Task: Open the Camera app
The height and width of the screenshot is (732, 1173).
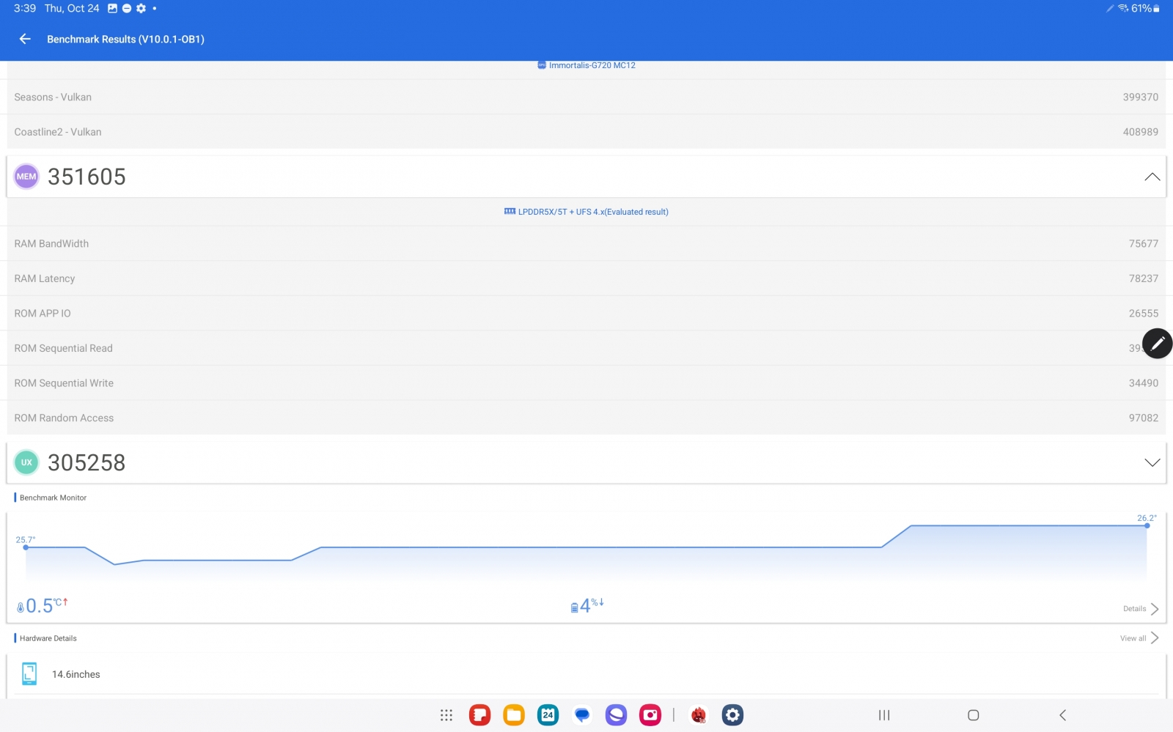Action: (x=650, y=715)
